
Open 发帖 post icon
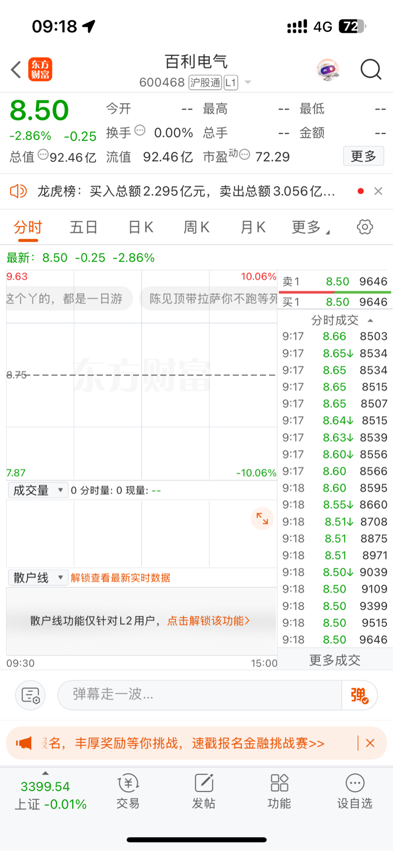pyautogui.click(x=204, y=791)
